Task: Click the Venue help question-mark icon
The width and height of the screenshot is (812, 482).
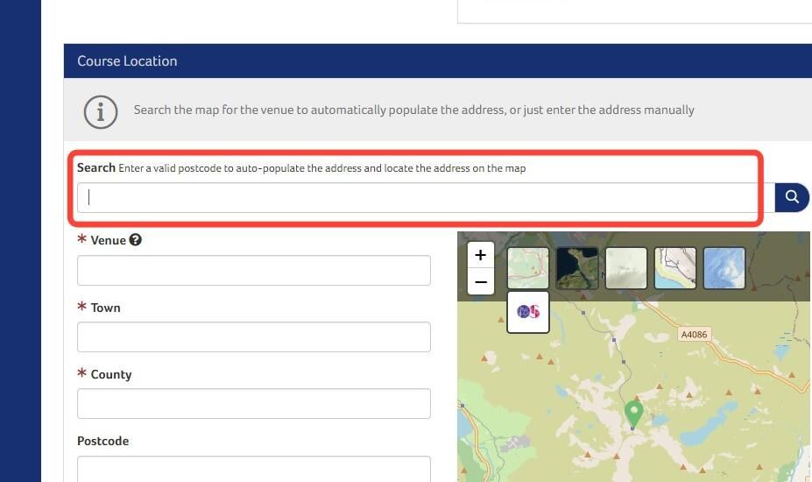Action: [x=135, y=240]
